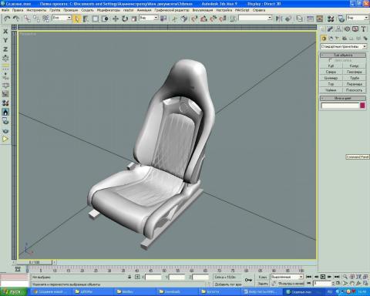Open the reference coordinate system dropdown

click(x=149, y=18)
